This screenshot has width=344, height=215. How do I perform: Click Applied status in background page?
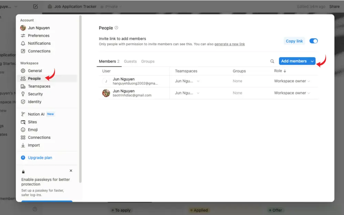(199, 210)
